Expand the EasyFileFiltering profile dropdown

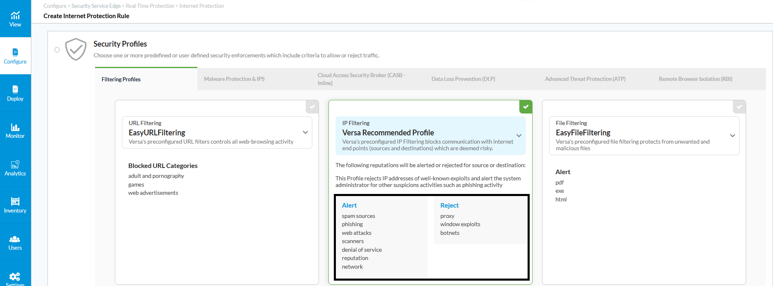click(733, 136)
